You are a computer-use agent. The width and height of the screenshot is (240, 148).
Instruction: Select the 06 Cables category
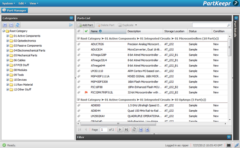[x=19, y=60]
